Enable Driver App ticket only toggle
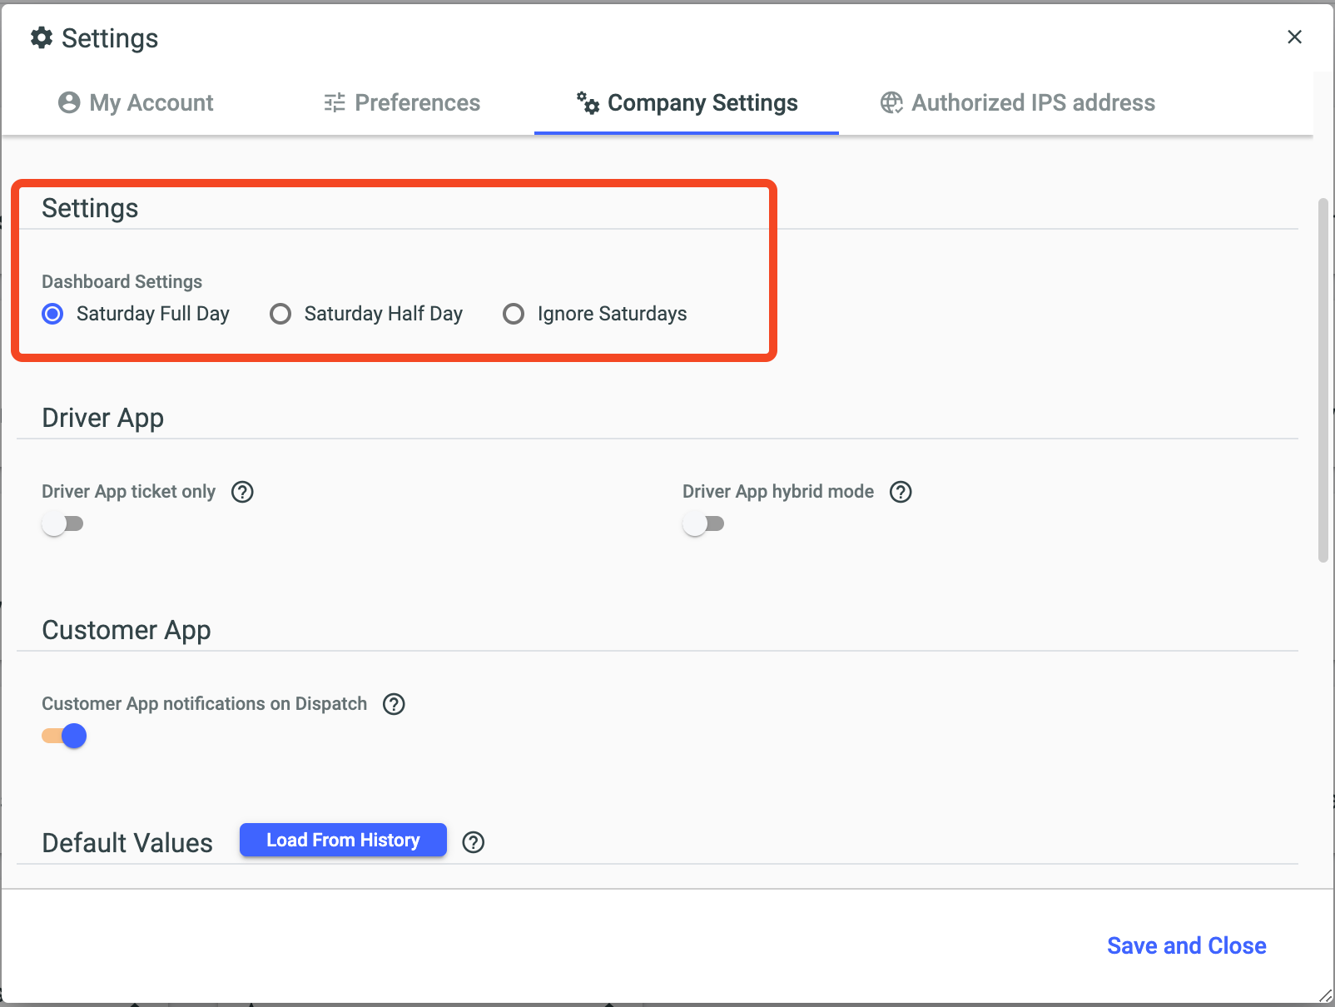 point(63,523)
